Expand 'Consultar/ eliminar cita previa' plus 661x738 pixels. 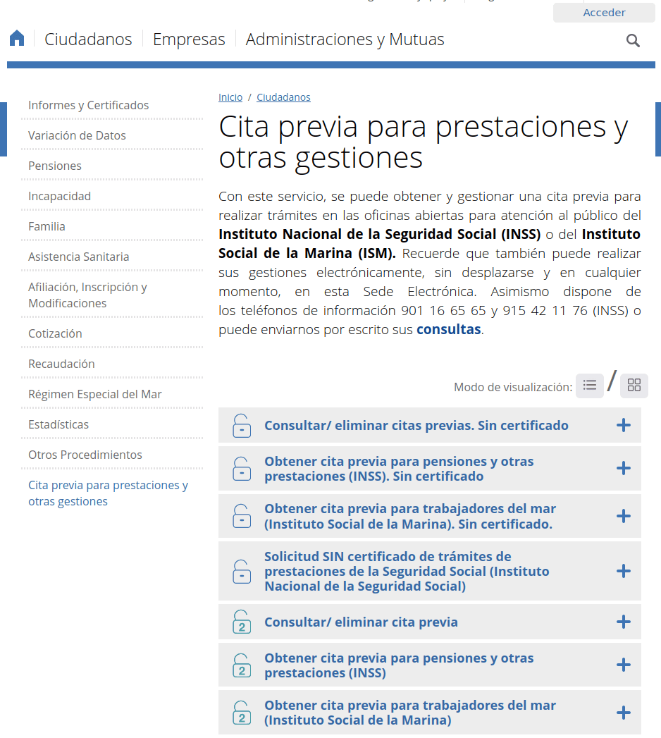[624, 622]
